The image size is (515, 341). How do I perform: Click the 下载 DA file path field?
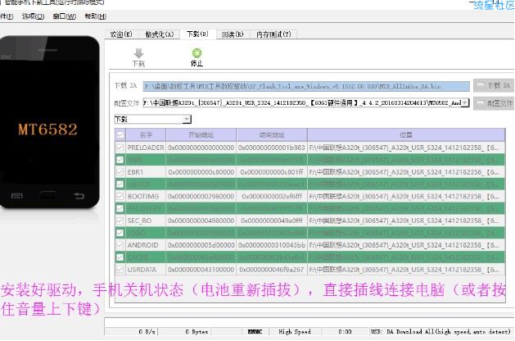point(306,86)
